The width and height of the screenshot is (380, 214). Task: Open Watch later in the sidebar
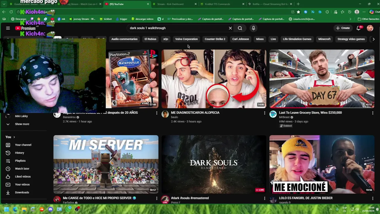(x=22, y=169)
